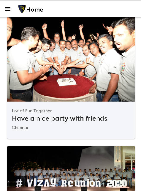This screenshot has height=191, width=141.
Task: Click the top app bar beside Home
Action: pos(91,9)
